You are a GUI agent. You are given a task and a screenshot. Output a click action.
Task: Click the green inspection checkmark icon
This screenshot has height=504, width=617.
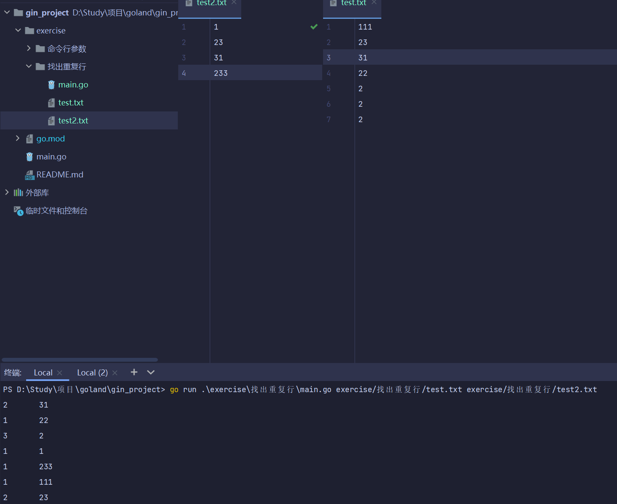pyautogui.click(x=314, y=27)
